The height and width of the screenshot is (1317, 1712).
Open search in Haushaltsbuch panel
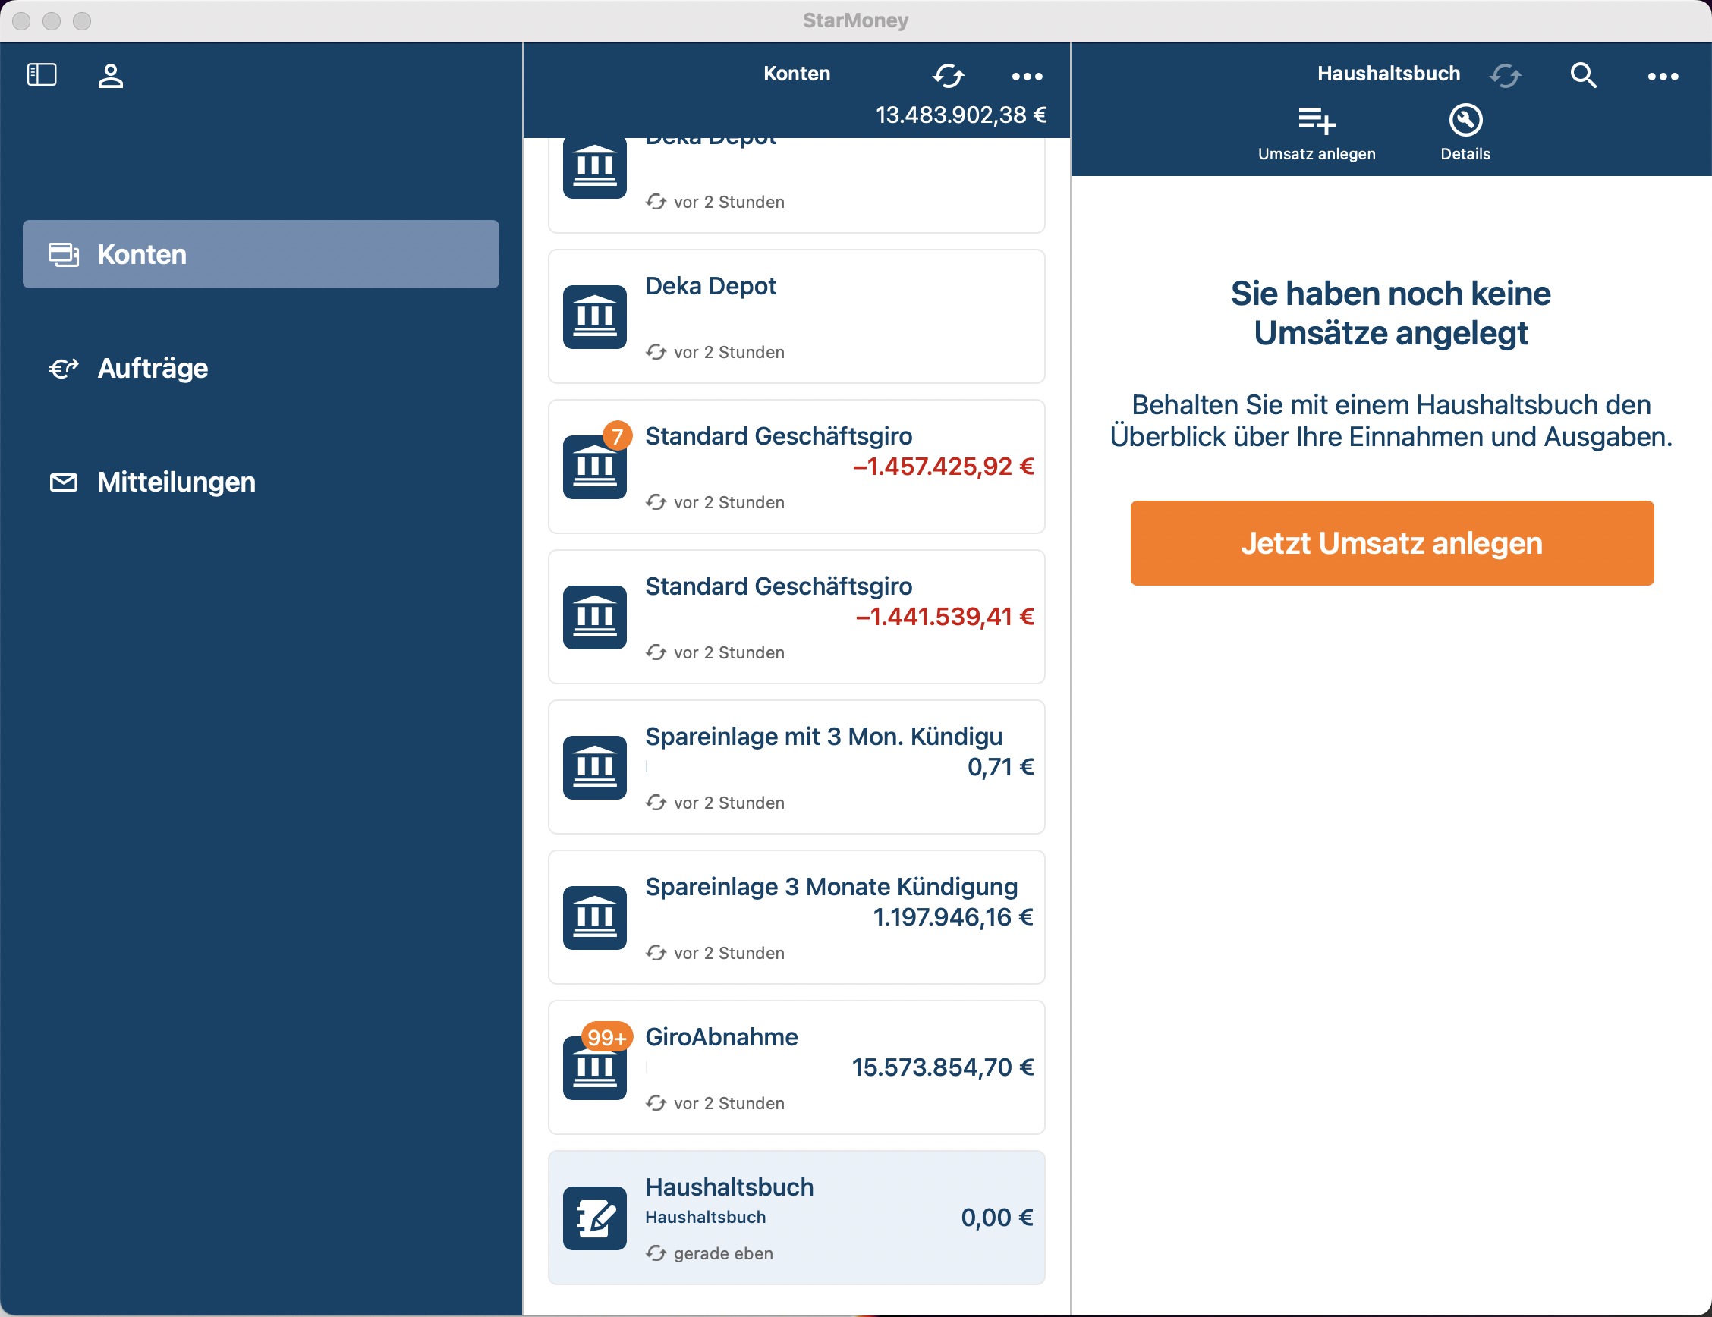coord(1583,76)
